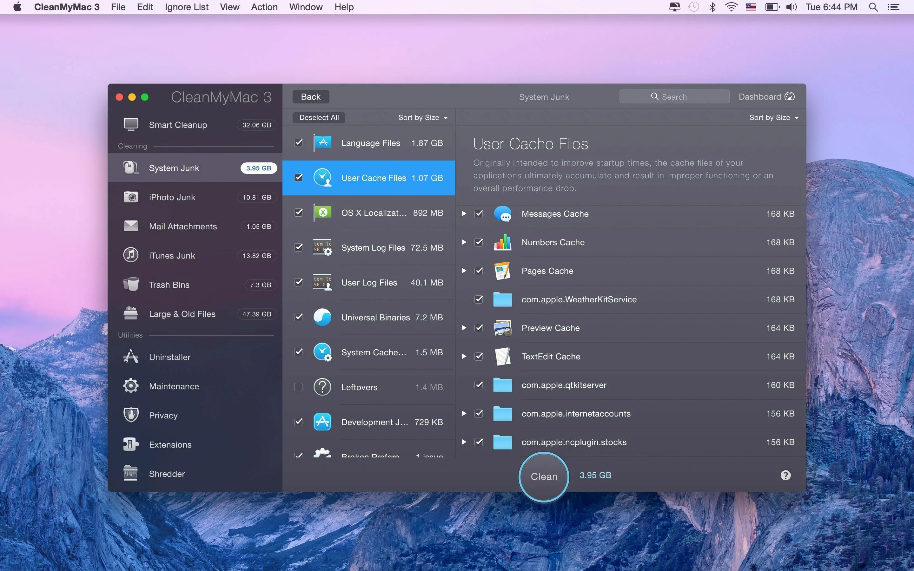Open Wi-Fi status menu
This screenshot has height=571, width=914.
coord(732,7)
